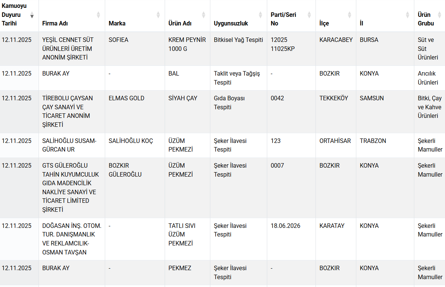Click sort arrows beside Firma Adı

[x=98, y=15]
